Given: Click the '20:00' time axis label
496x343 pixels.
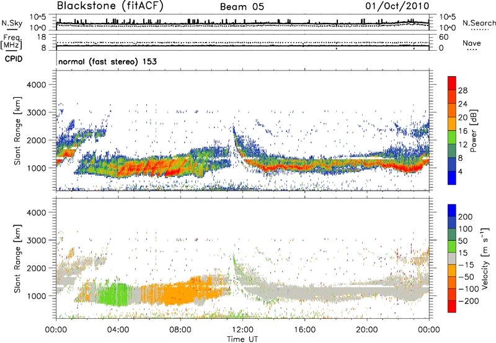Looking at the screenshot, I should [366, 330].
